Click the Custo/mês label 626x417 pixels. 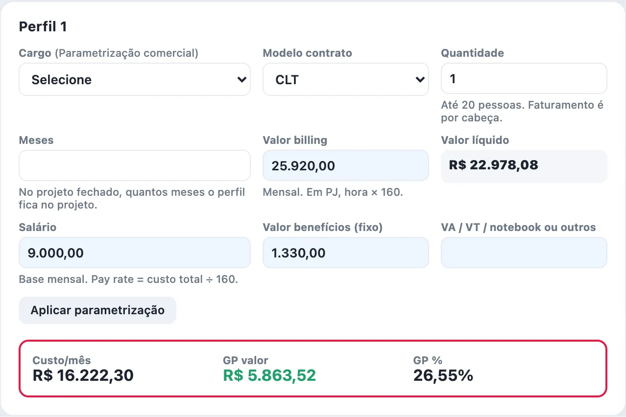tap(62, 361)
